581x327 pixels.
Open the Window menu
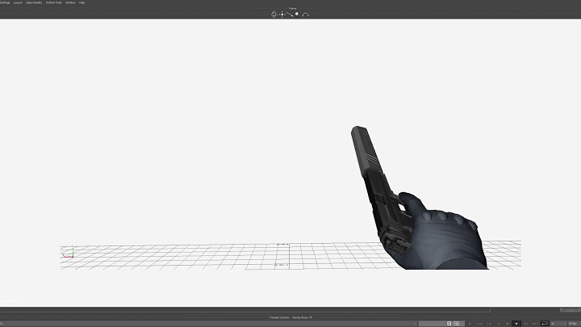pyautogui.click(x=70, y=2)
